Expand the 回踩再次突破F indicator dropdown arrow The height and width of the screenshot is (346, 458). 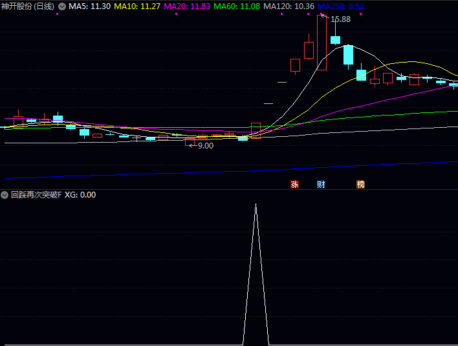[x=5, y=195]
